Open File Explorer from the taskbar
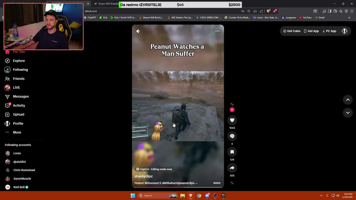Viewport: 356px width, 200px height. 182,196
